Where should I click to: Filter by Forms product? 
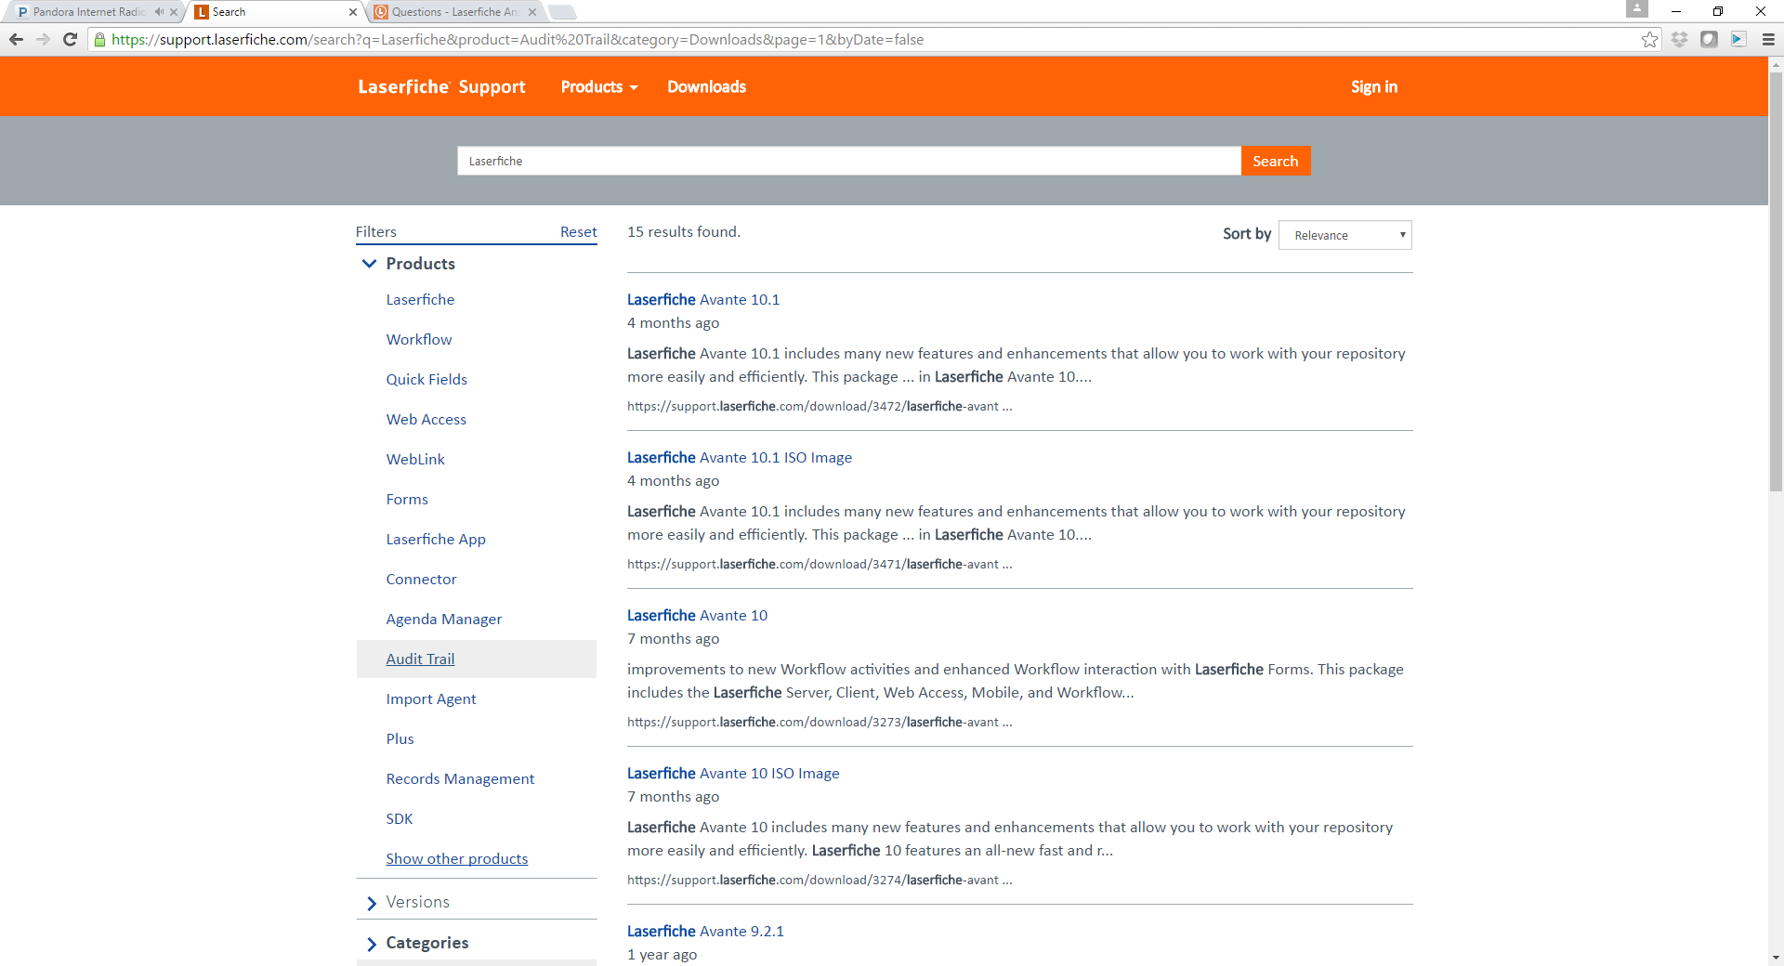407,499
